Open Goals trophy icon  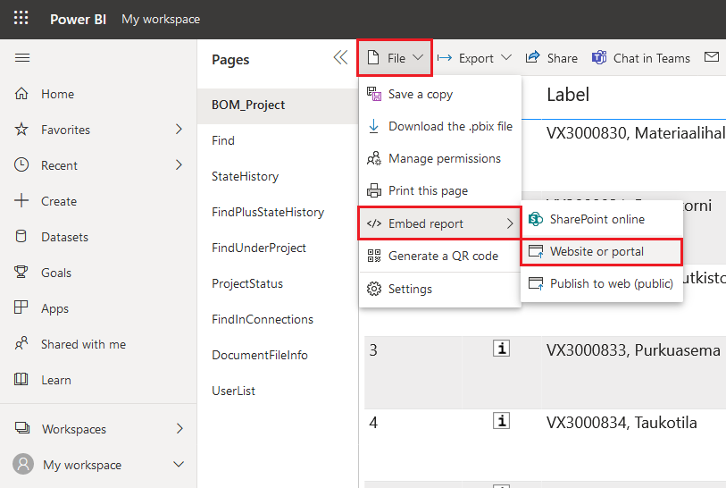pos(22,273)
